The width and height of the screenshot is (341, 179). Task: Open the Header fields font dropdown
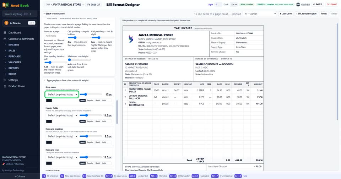[x=62, y=115]
